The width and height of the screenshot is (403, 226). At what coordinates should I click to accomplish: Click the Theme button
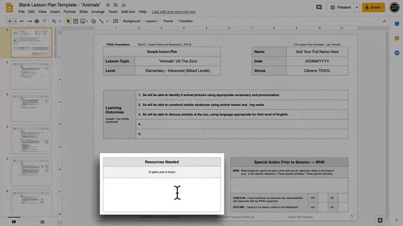click(x=168, y=21)
